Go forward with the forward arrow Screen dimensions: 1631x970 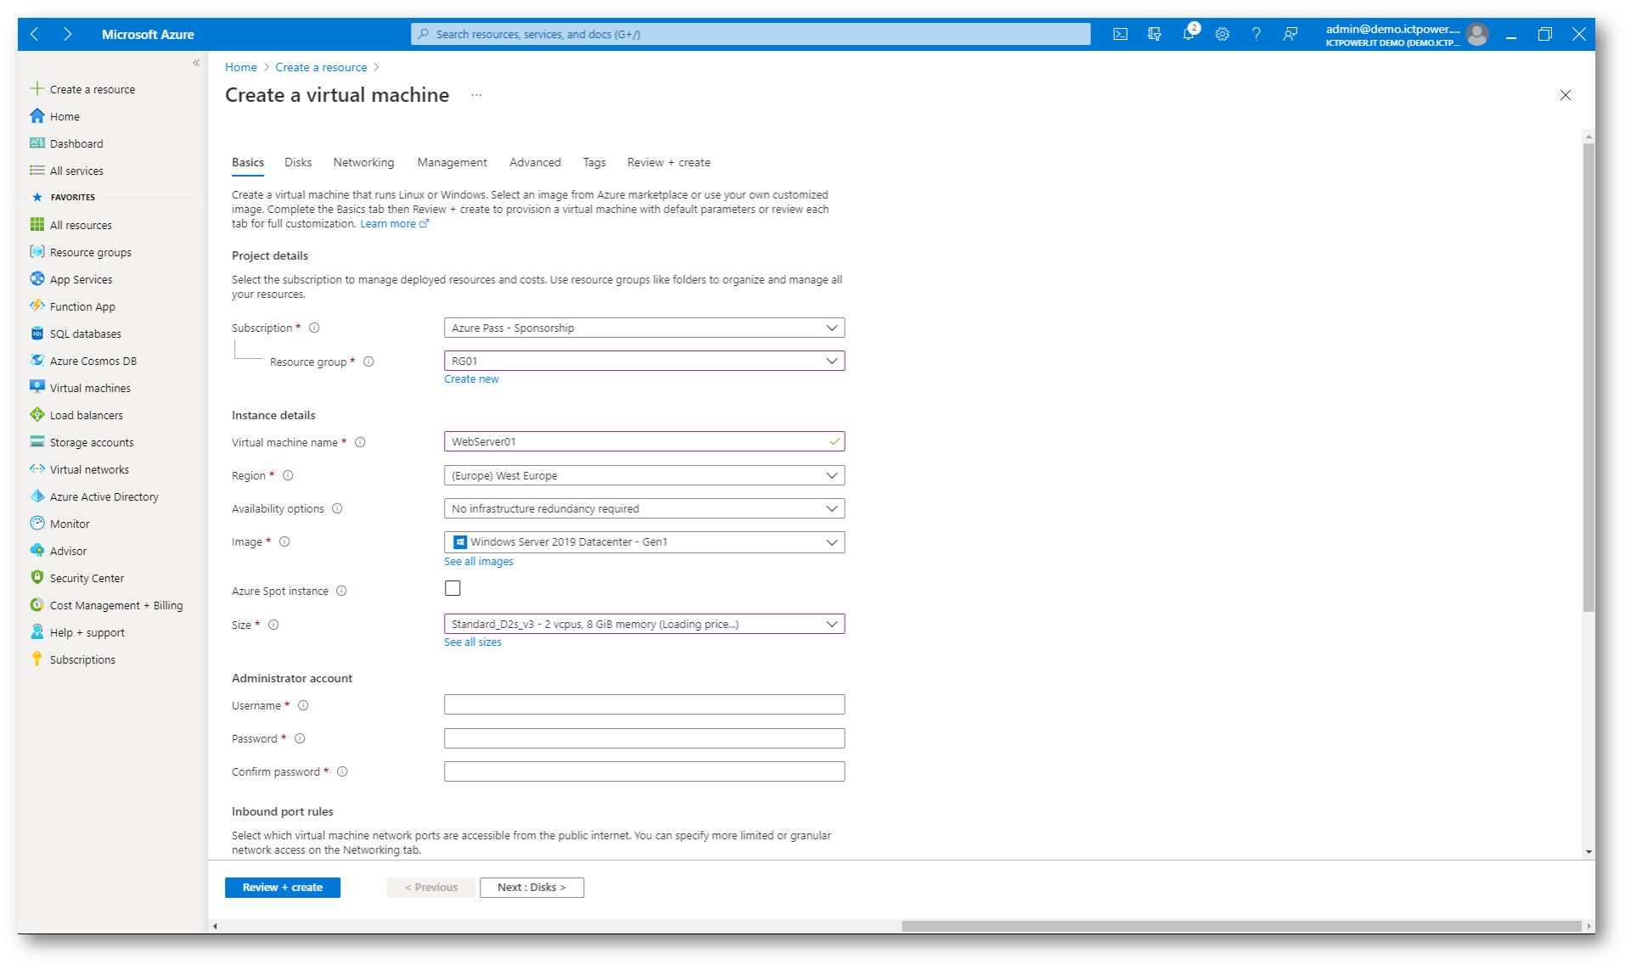click(x=67, y=34)
